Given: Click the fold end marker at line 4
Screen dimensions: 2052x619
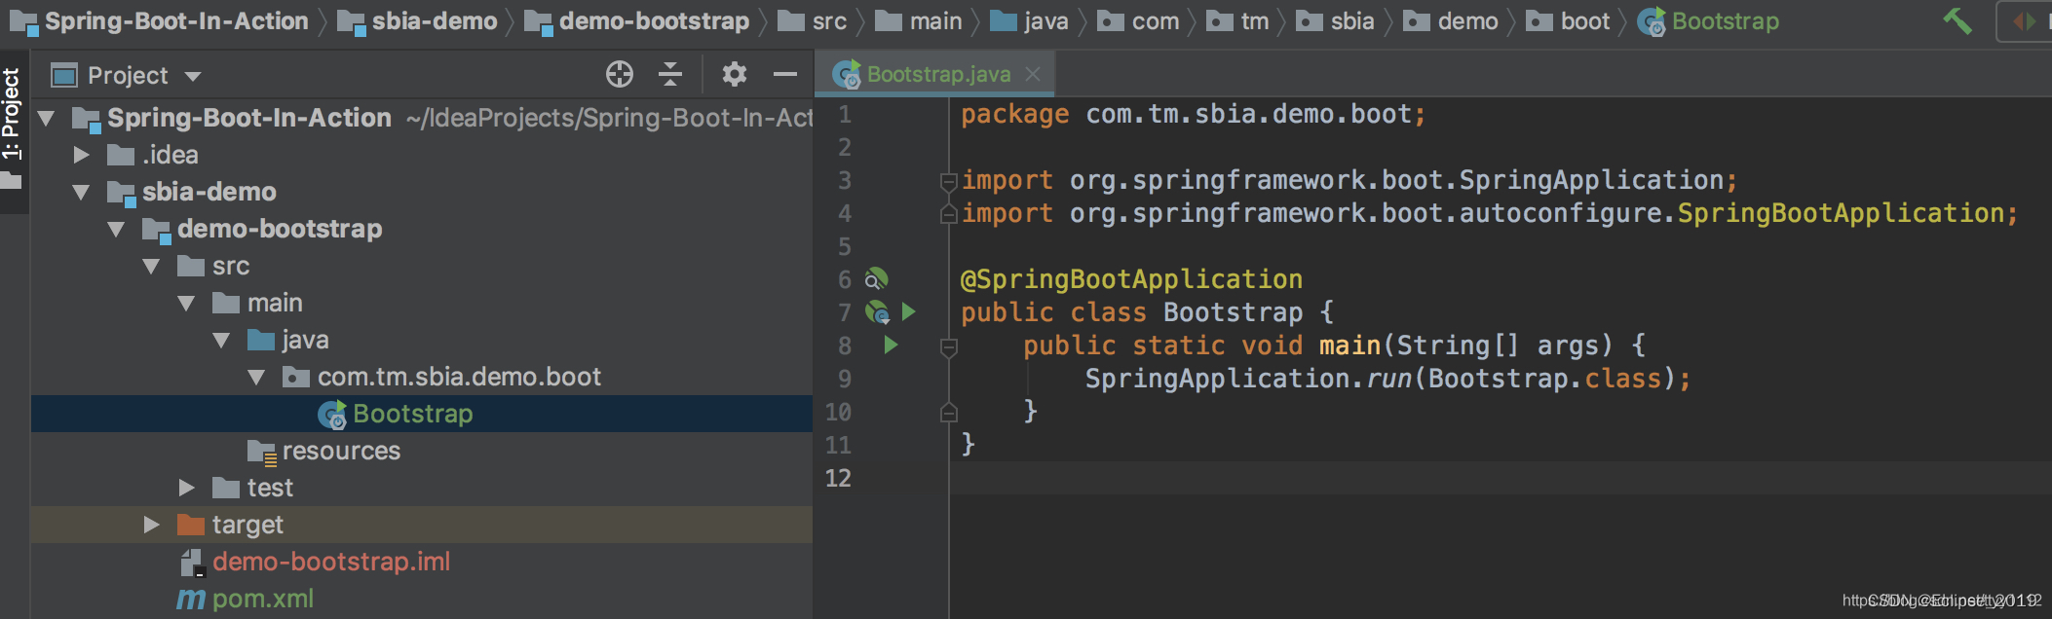Looking at the screenshot, I should pos(948,214).
